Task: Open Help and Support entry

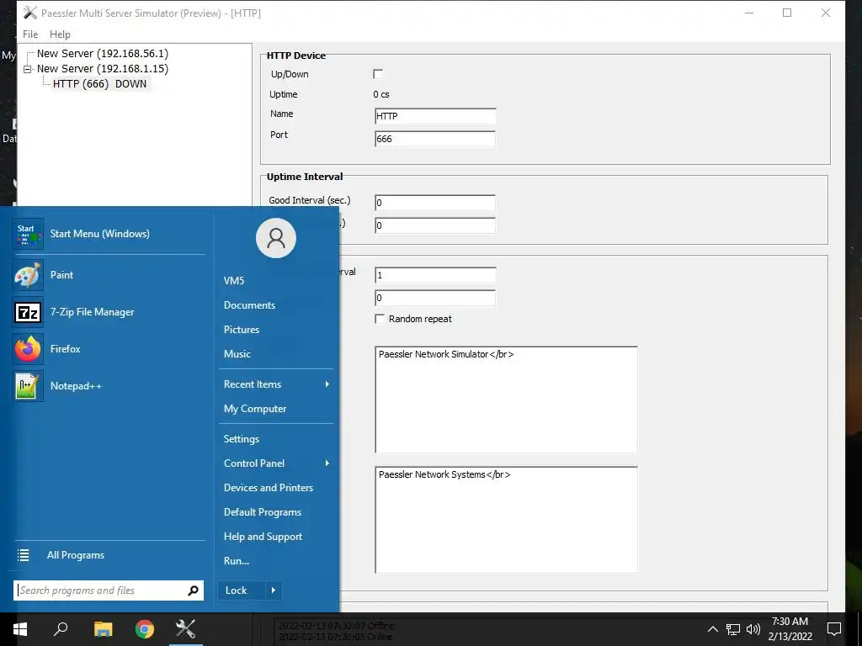Action: pos(263,537)
